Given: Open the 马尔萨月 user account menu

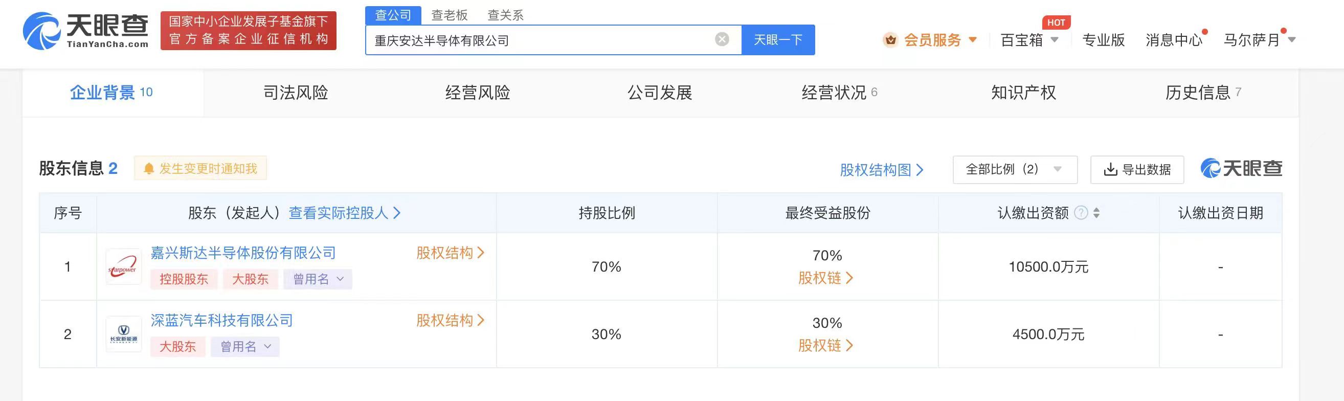Looking at the screenshot, I should [x=1260, y=40].
